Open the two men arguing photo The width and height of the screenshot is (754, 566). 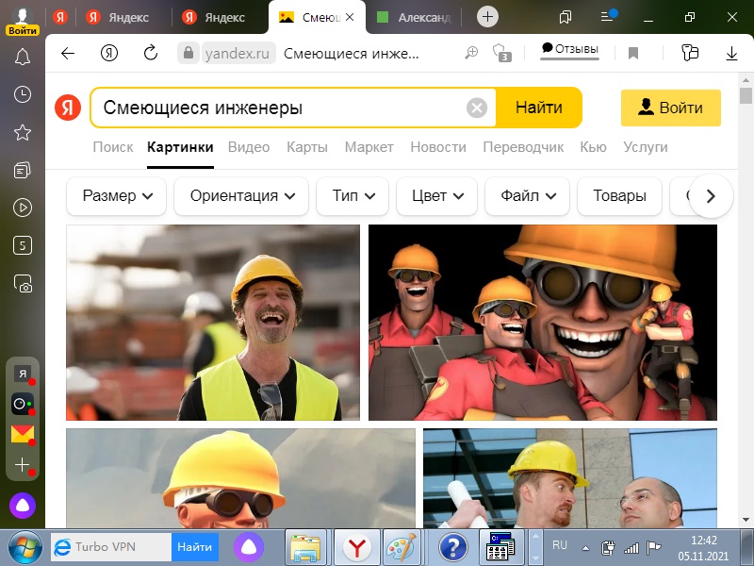(570, 478)
